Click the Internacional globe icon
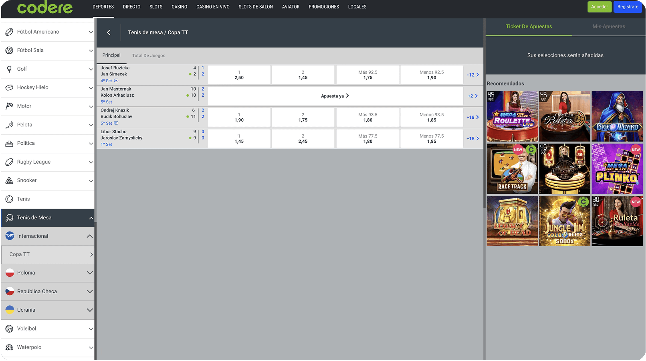 coord(10,236)
